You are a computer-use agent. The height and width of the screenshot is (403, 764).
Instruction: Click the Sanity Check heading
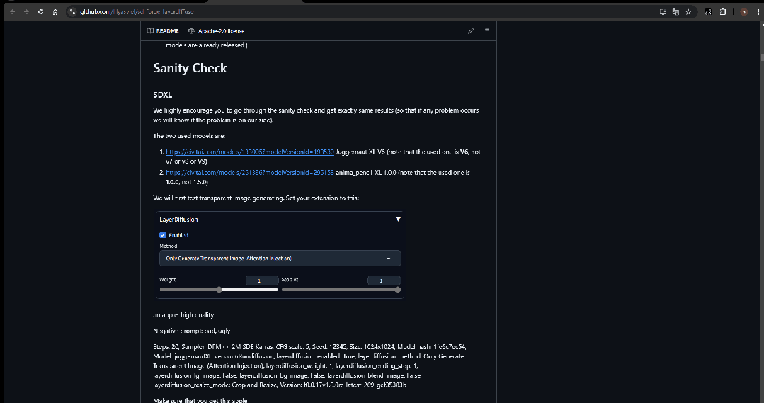[x=190, y=68]
